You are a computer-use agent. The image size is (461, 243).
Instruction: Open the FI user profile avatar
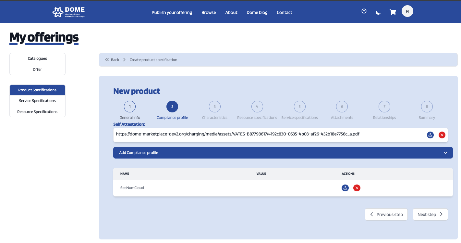coord(407,11)
